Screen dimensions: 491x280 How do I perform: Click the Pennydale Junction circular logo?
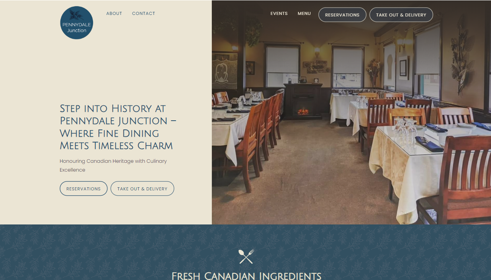coord(77,23)
